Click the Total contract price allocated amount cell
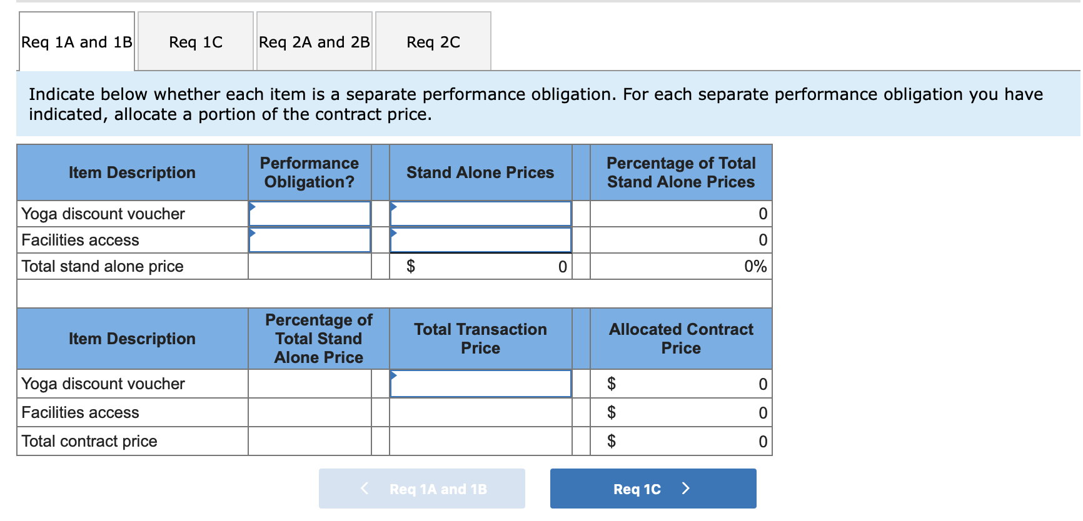Image resolution: width=1083 pixels, height=521 pixels. [680, 441]
